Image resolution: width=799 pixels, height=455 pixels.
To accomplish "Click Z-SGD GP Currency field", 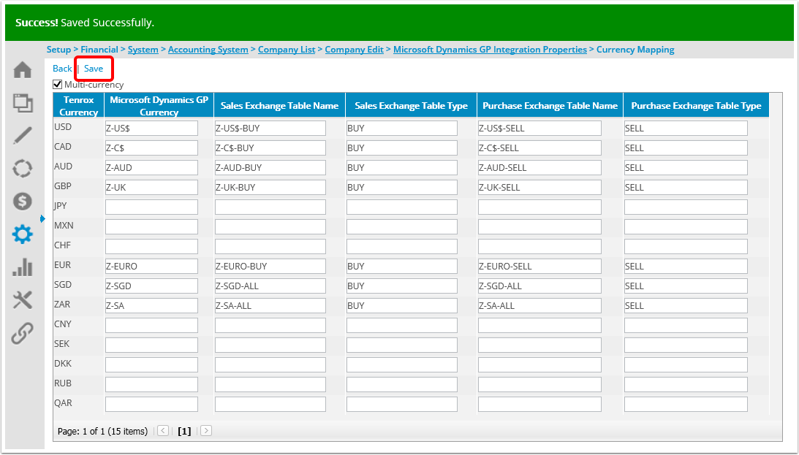I will point(151,286).
